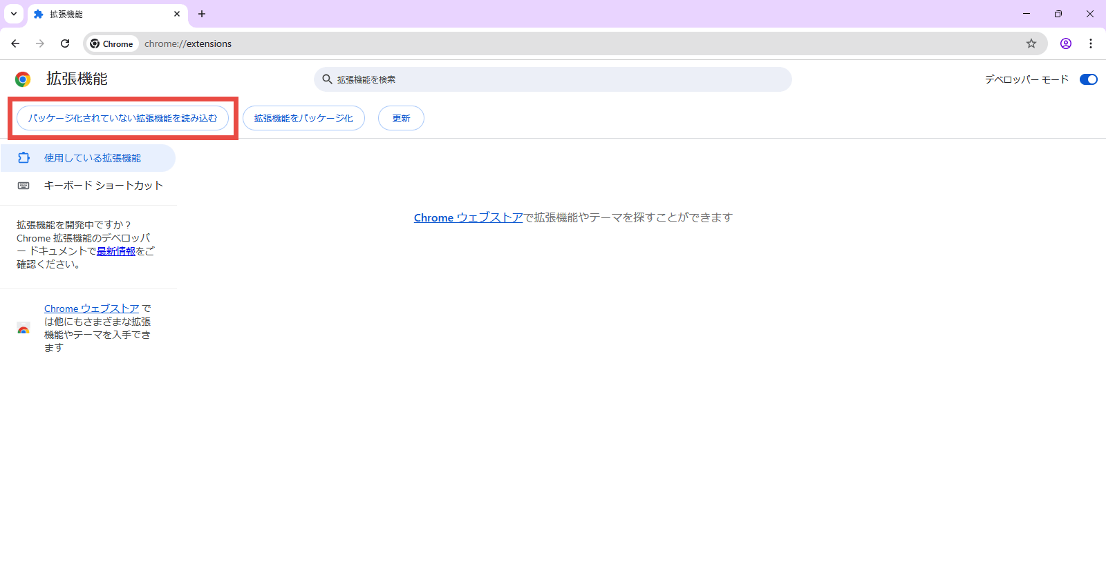Go back to the previous page
The width and height of the screenshot is (1106, 588).
(x=15, y=43)
